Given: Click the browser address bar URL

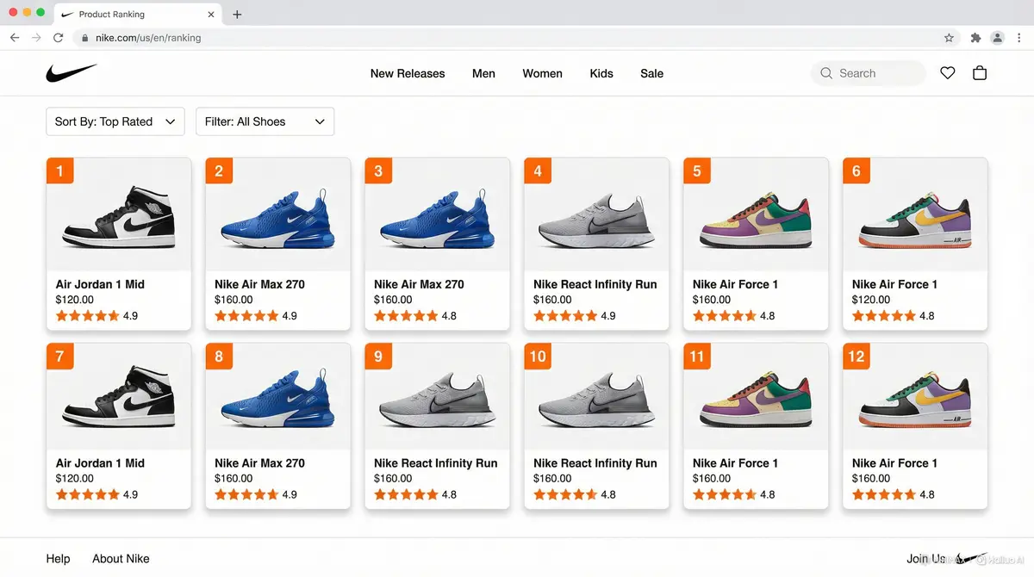Looking at the screenshot, I should [x=148, y=38].
